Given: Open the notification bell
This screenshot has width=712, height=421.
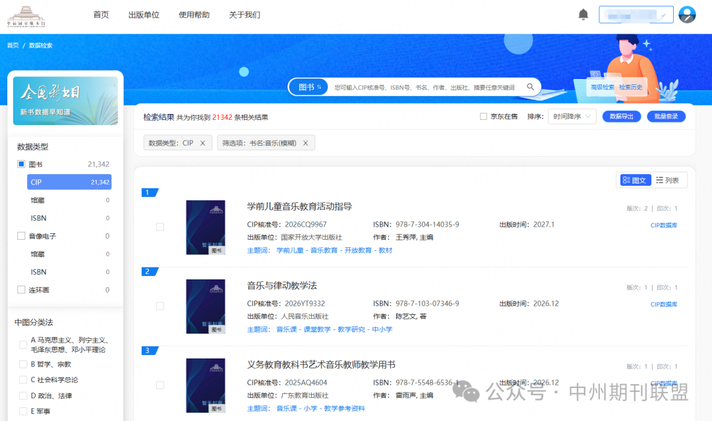Looking at the screenshot, I should coord(583,14).
